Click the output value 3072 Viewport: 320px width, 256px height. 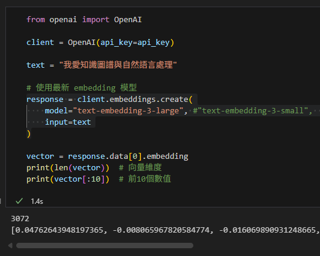[x=20, y=219]
